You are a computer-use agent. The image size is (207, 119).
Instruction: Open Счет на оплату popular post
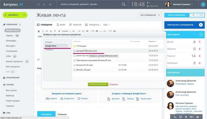click(x=182, y=95)
